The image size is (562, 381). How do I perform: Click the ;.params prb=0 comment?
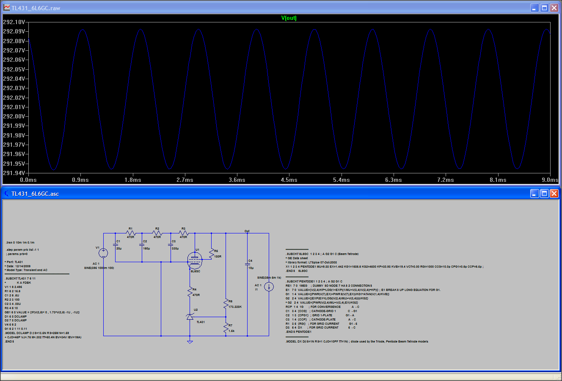pyautogui.click(x=17, y=254)
